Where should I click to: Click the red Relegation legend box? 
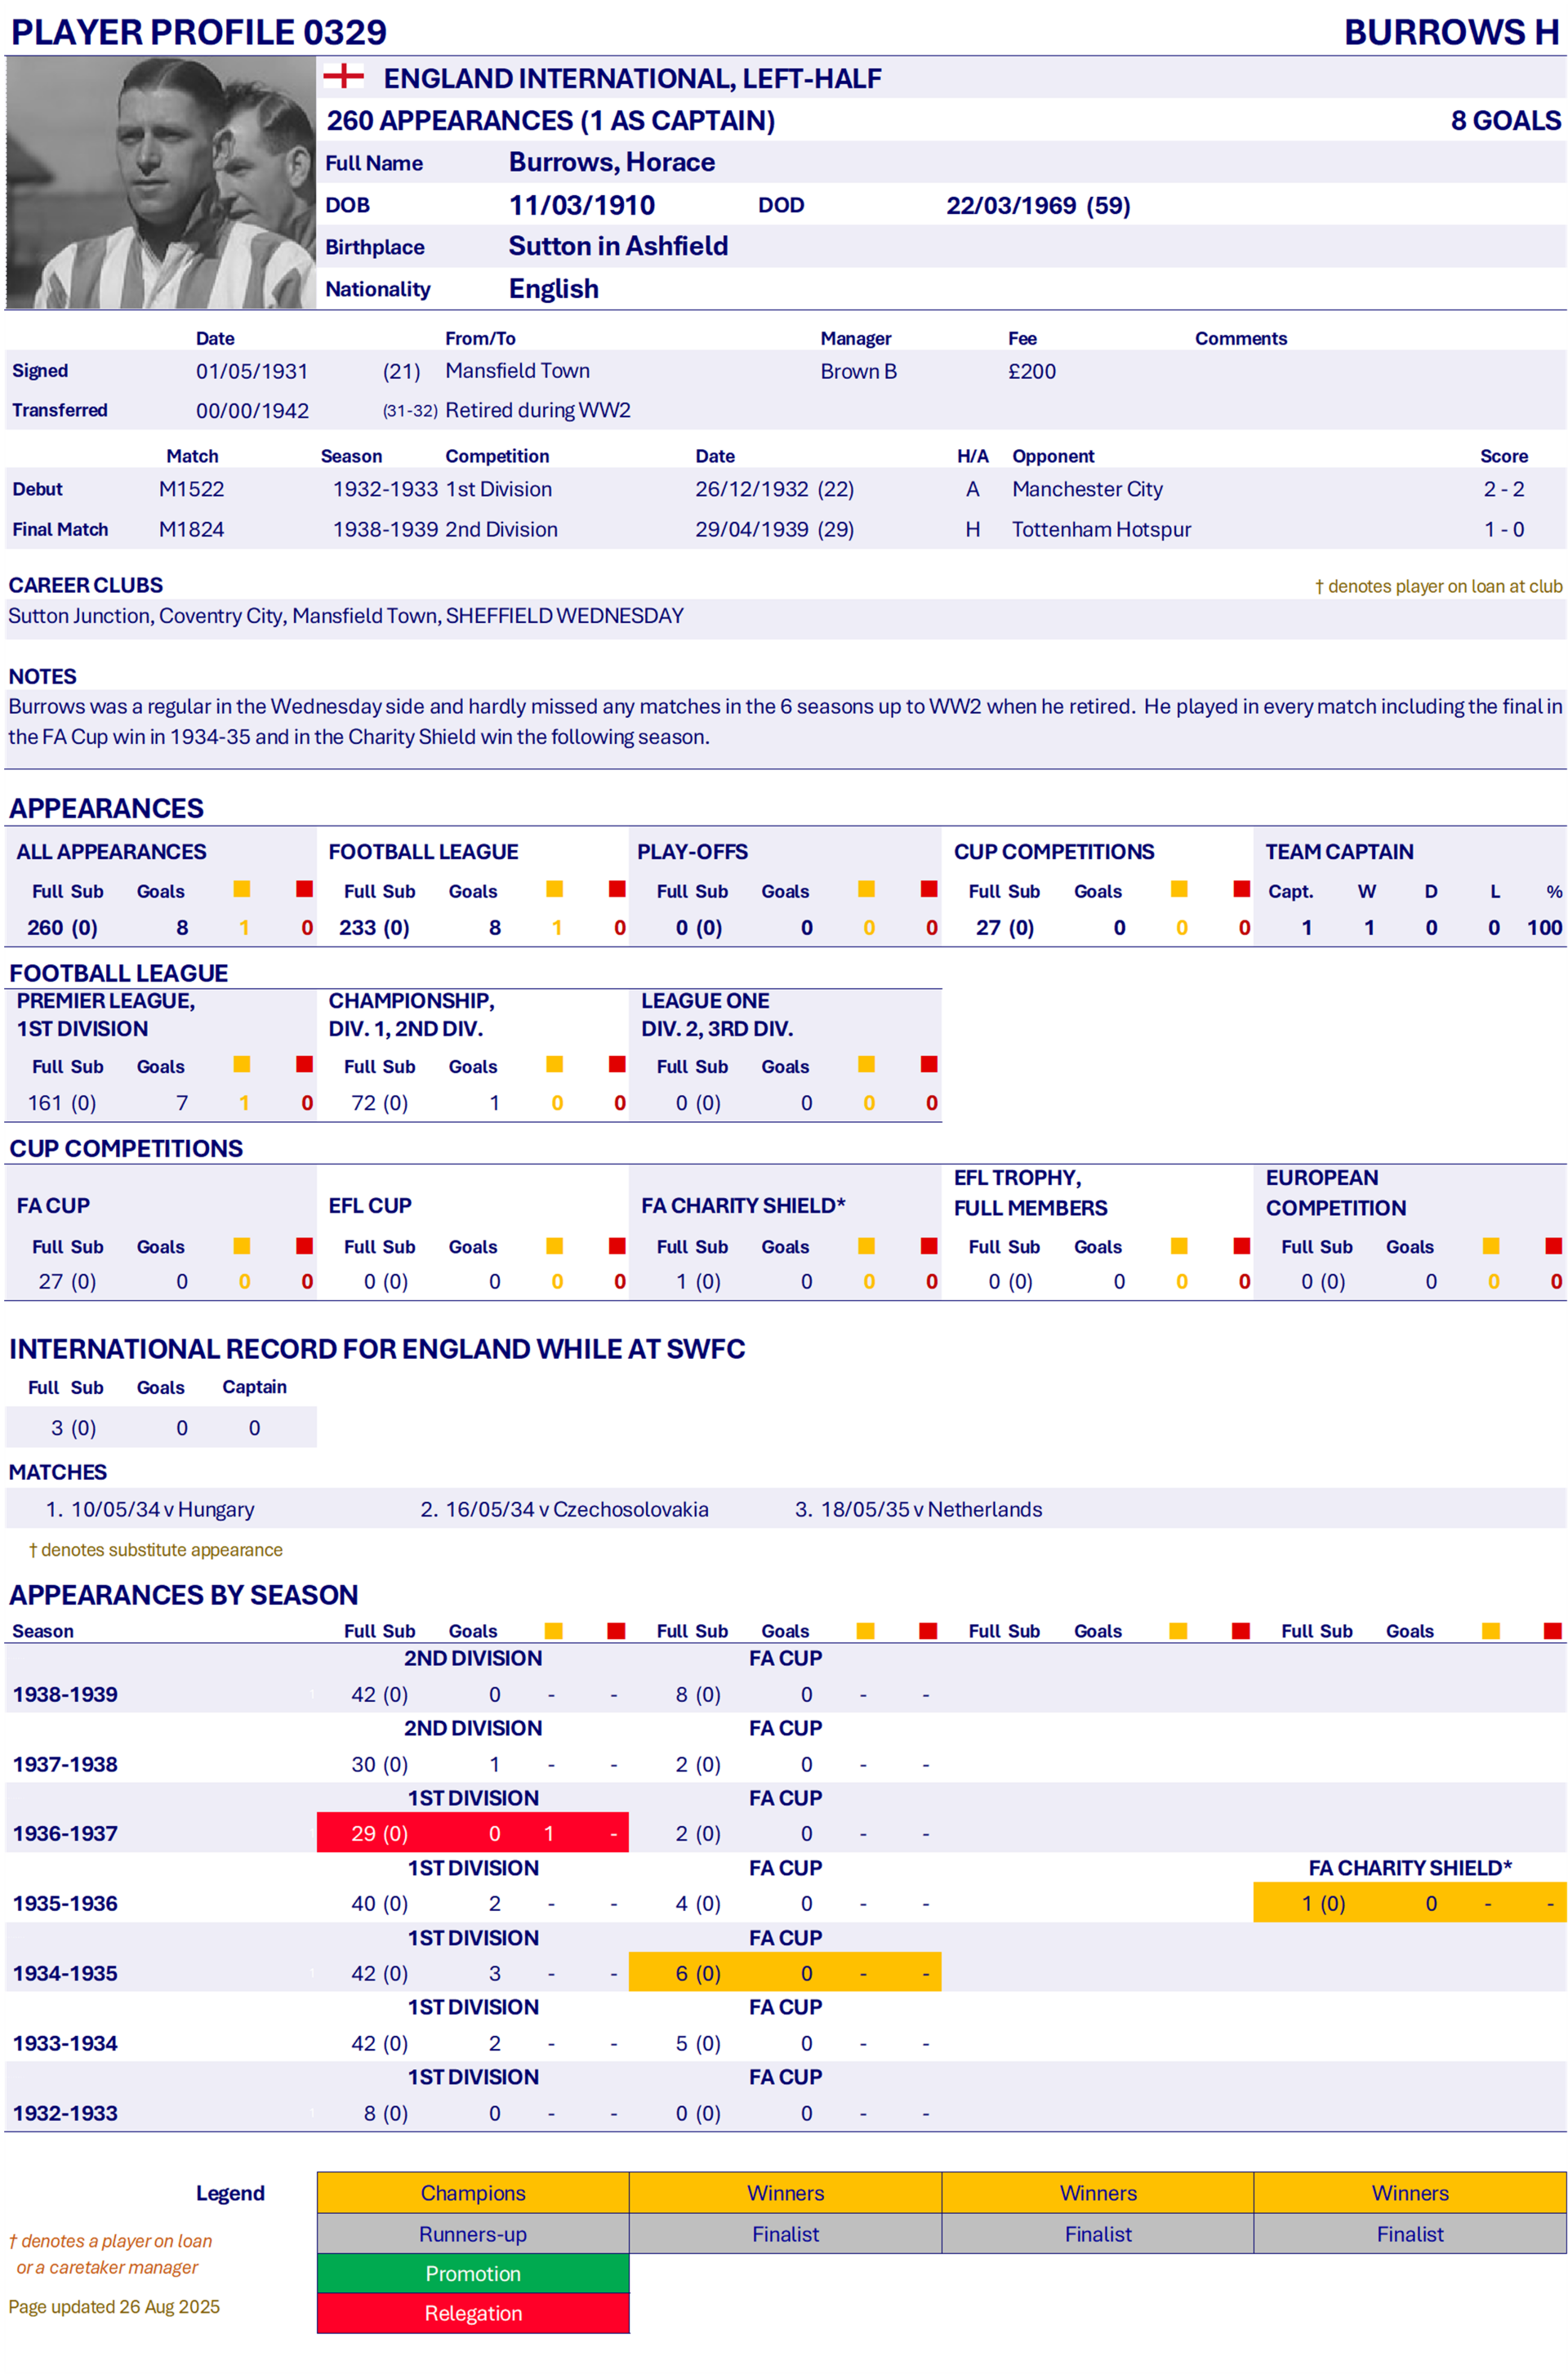(473, 2313)
